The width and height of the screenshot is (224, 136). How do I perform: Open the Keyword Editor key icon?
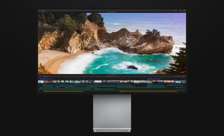click(42, 10)
